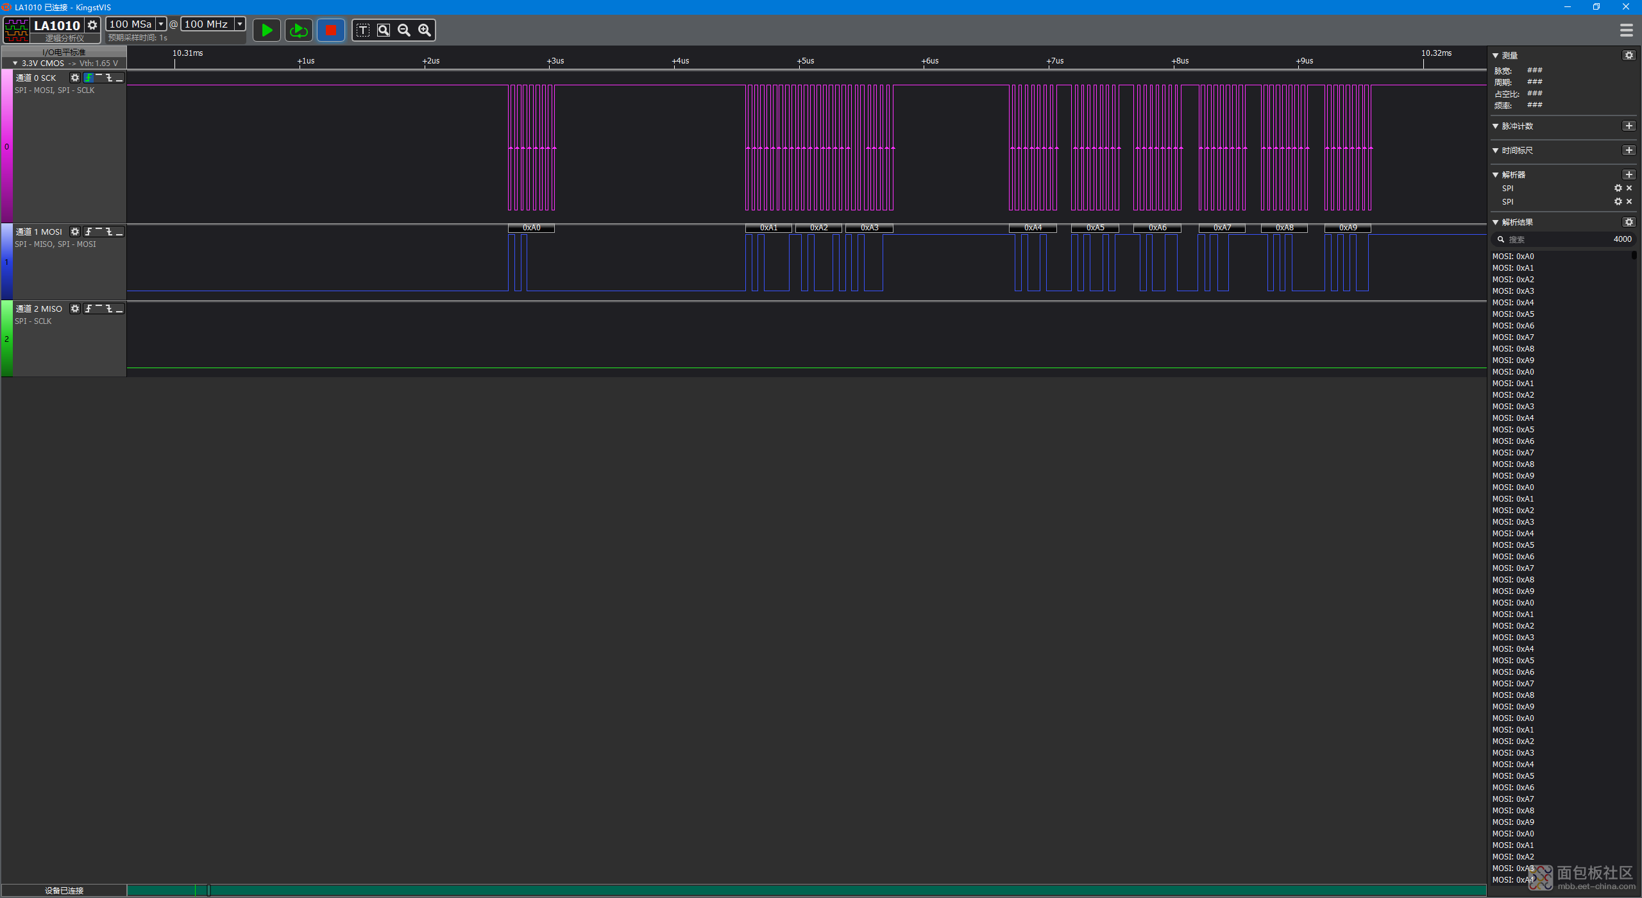Start repeated capture with loop play button

(298, 30)
